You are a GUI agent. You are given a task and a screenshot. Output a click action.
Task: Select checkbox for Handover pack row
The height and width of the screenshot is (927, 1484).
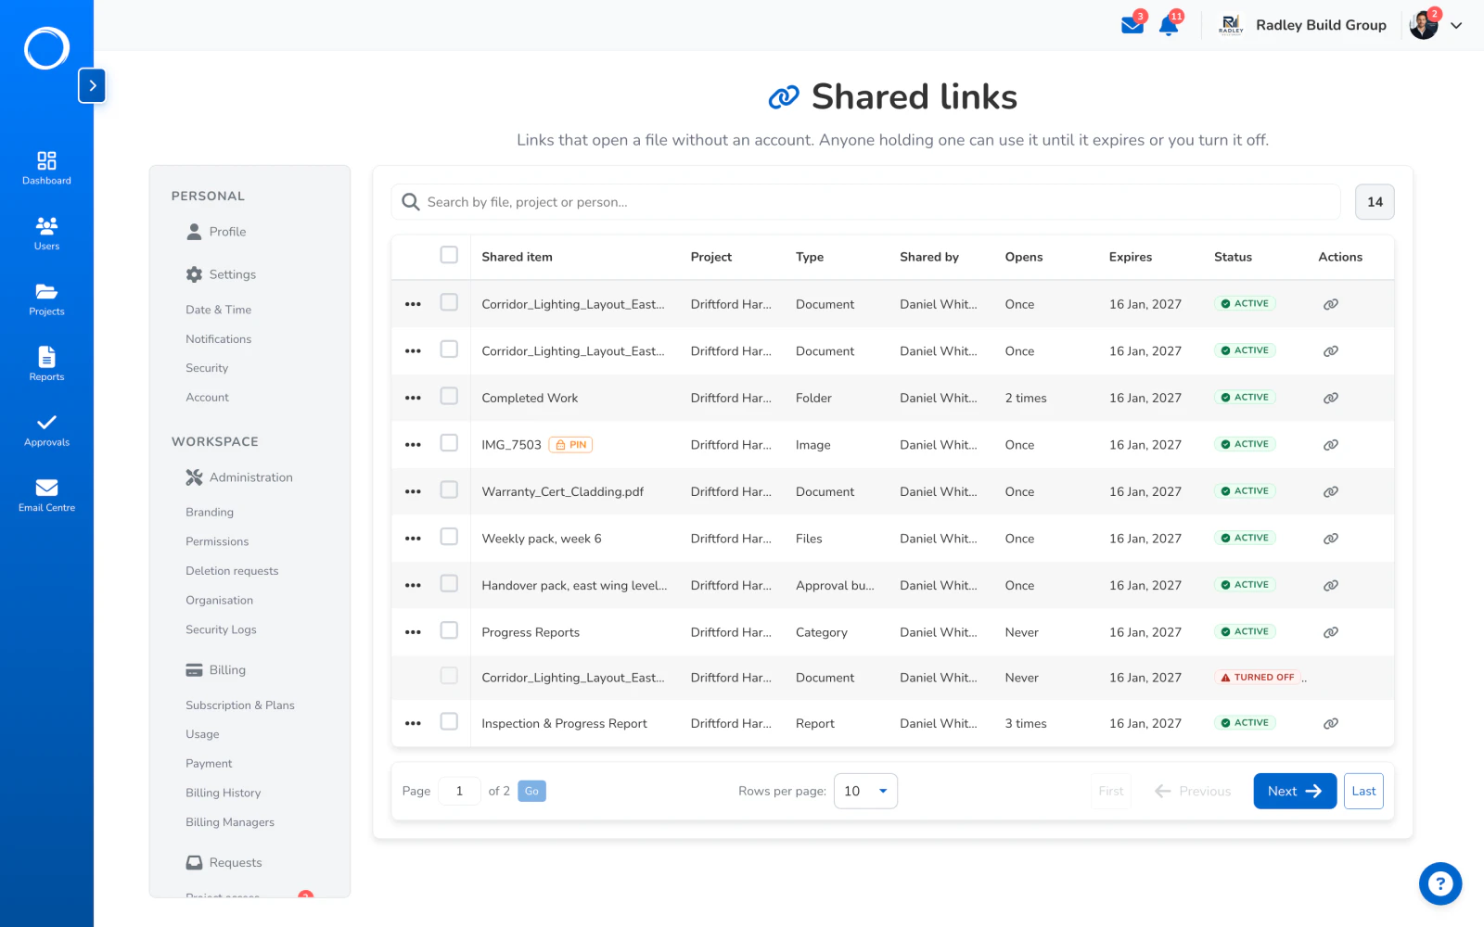pyautogui.click(x=449, y=583)
